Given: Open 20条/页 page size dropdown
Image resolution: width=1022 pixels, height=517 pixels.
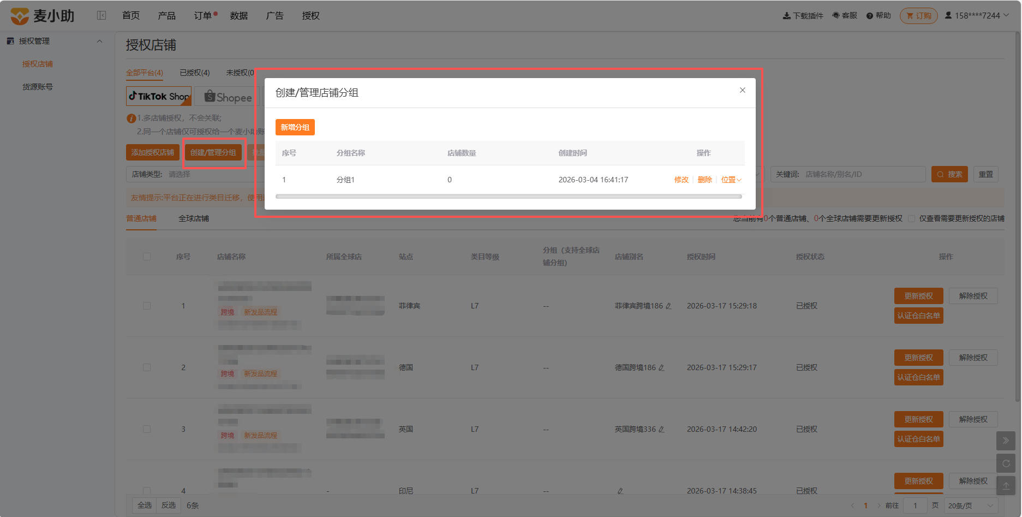Looking at the screenshot, I should pos(971,506).
